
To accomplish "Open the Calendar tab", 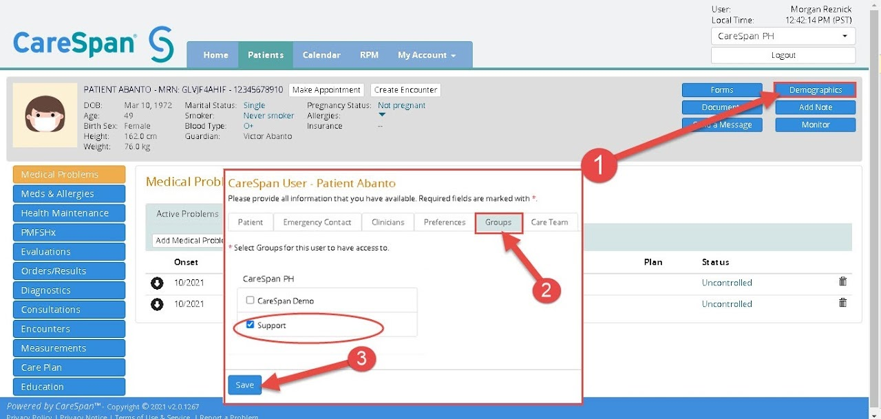I will (x=321, y=55).
